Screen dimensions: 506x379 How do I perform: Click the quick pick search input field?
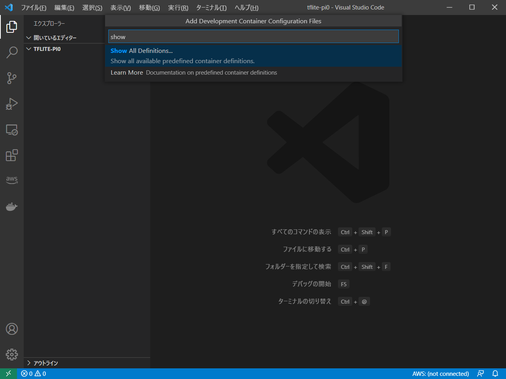(x=253, y=37)
